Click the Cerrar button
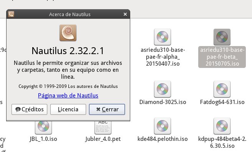This screenshot has height=152, width=252. point(107,109)
